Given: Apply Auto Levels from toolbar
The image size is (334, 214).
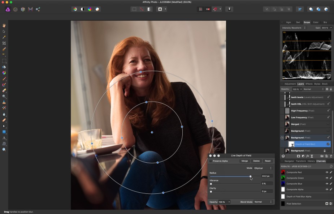Looking at the screenshot, I should (x=75, y=9).
